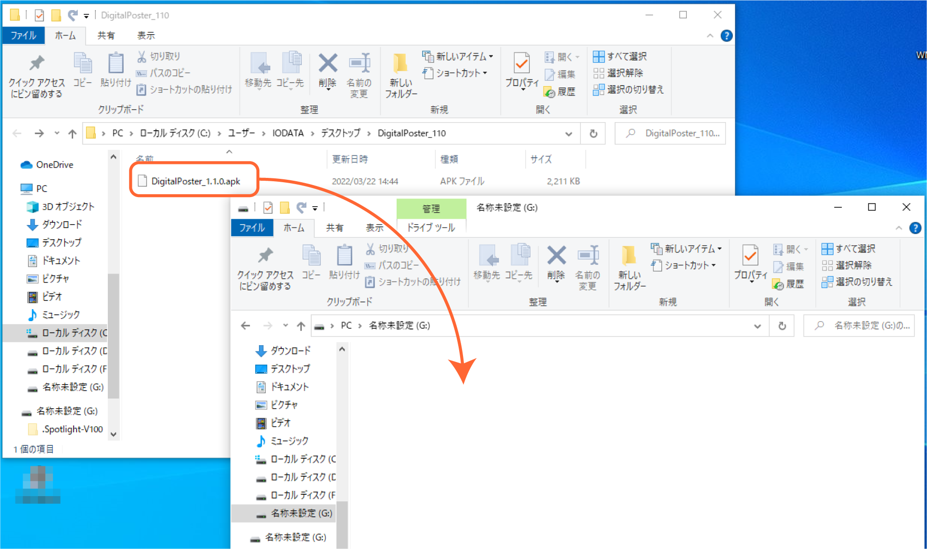
Task: Click IODATA in breadcrumb path
Action: 288,133
